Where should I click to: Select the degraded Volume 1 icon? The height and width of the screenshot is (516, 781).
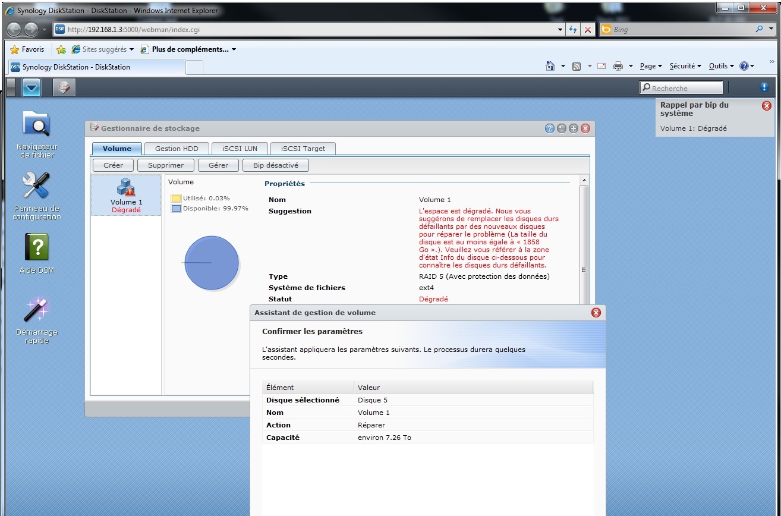[126, 195]
